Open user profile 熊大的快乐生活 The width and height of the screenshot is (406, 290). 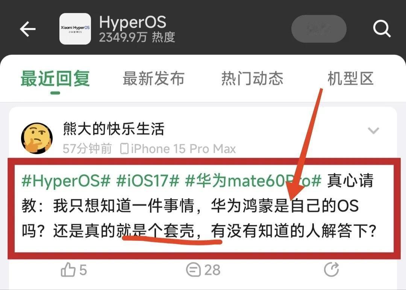[114, 128]
